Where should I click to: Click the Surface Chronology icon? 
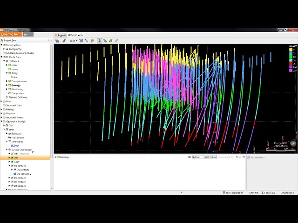(x=9, y=150)
